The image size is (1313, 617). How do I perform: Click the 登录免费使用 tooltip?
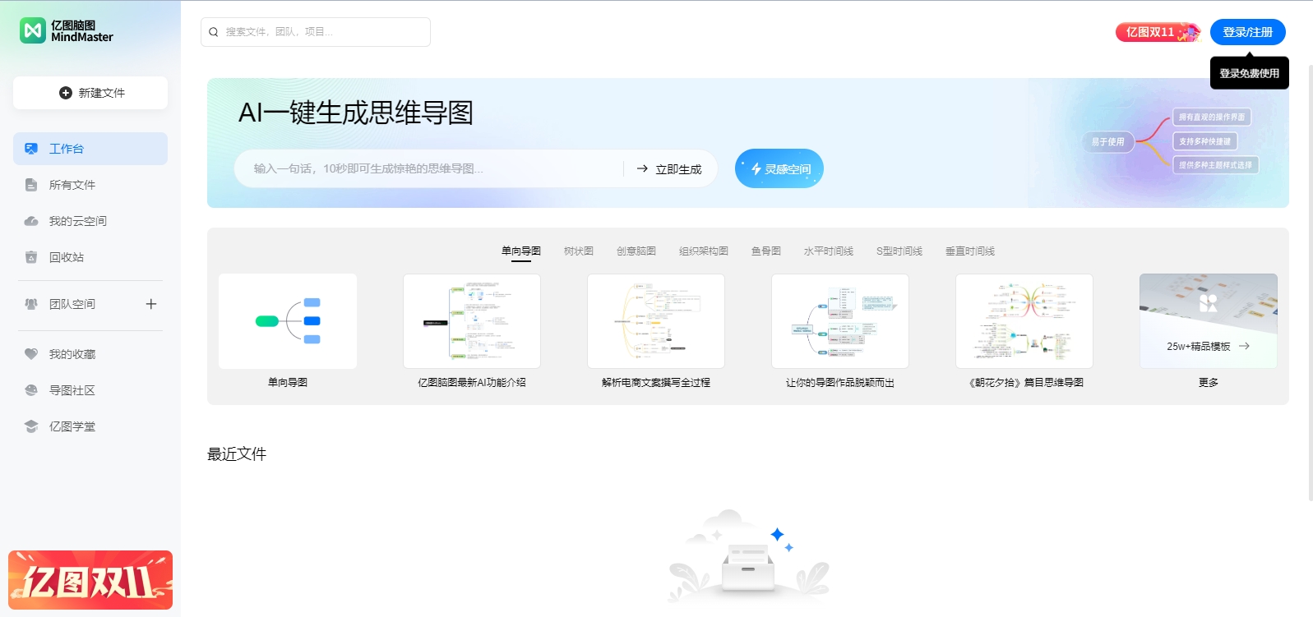1250,73
